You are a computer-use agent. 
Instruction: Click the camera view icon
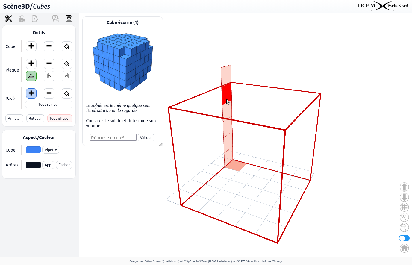point(22,19)
